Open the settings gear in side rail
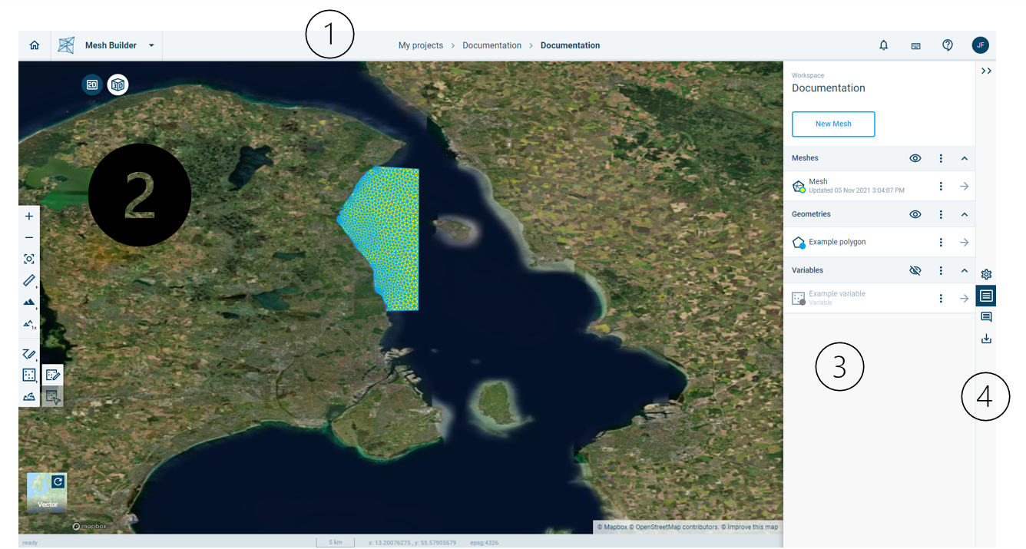This screenshot has width=1026, height=549. click(986, 274)
